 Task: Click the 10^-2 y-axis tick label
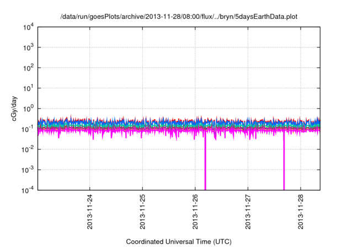coord(28,149)
